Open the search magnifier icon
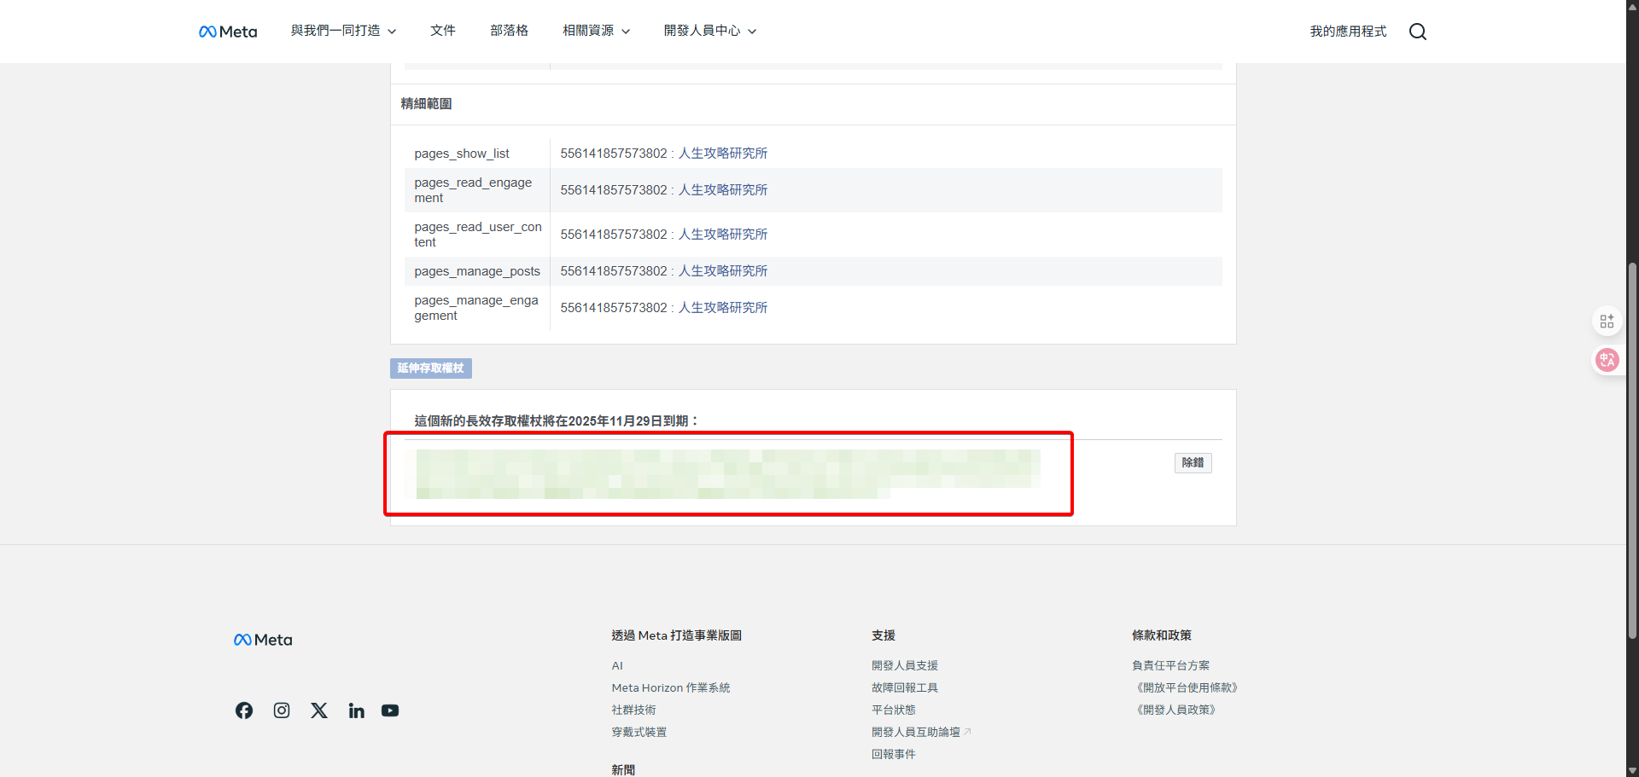The height and width of the screenshot is (777, 1639). tap(1418, 32)
